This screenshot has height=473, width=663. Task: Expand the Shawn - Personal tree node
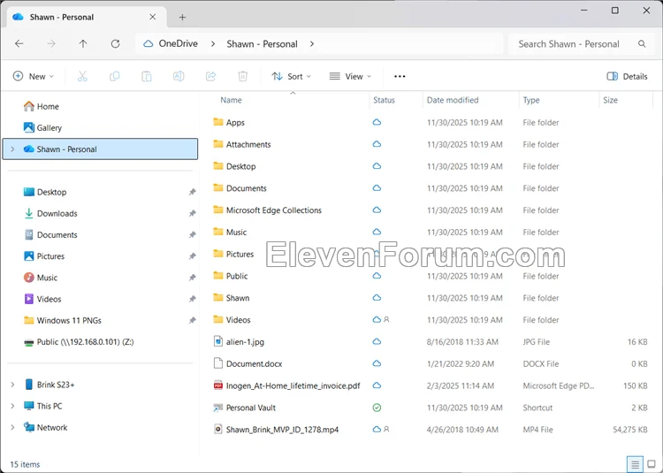point(12,149)
